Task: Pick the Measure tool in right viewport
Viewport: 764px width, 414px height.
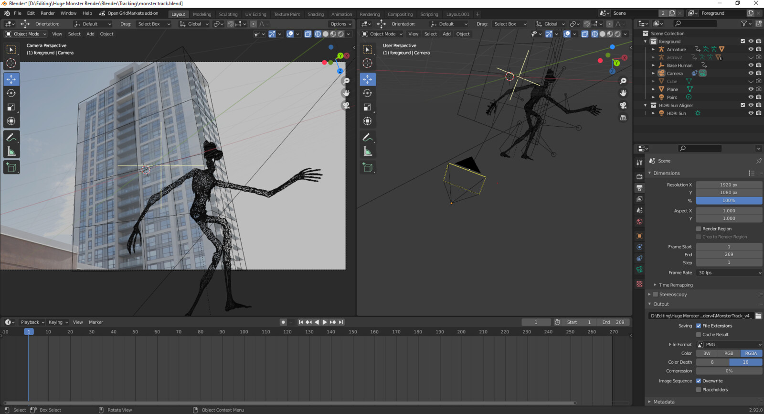Action: 367,152
